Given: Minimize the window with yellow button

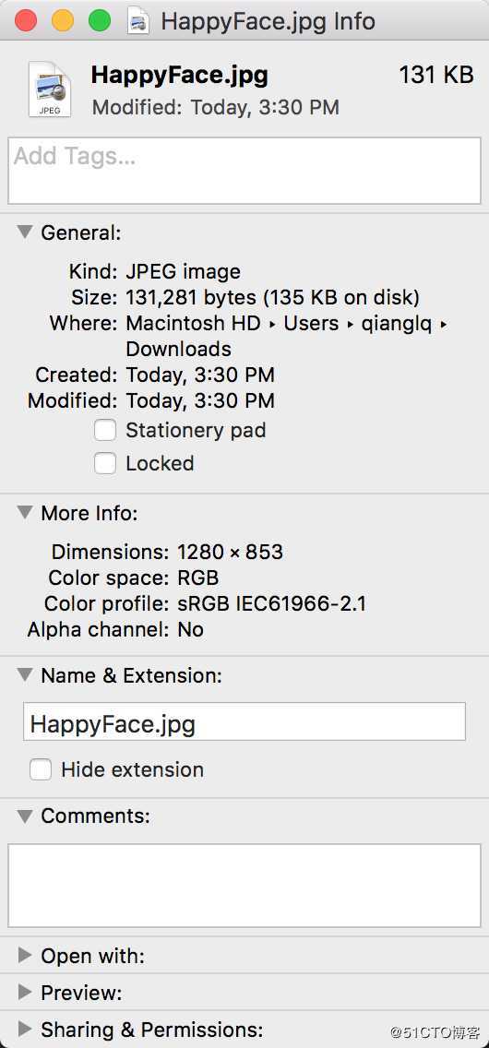Looking at the screenshot, I should pos(63,20).
